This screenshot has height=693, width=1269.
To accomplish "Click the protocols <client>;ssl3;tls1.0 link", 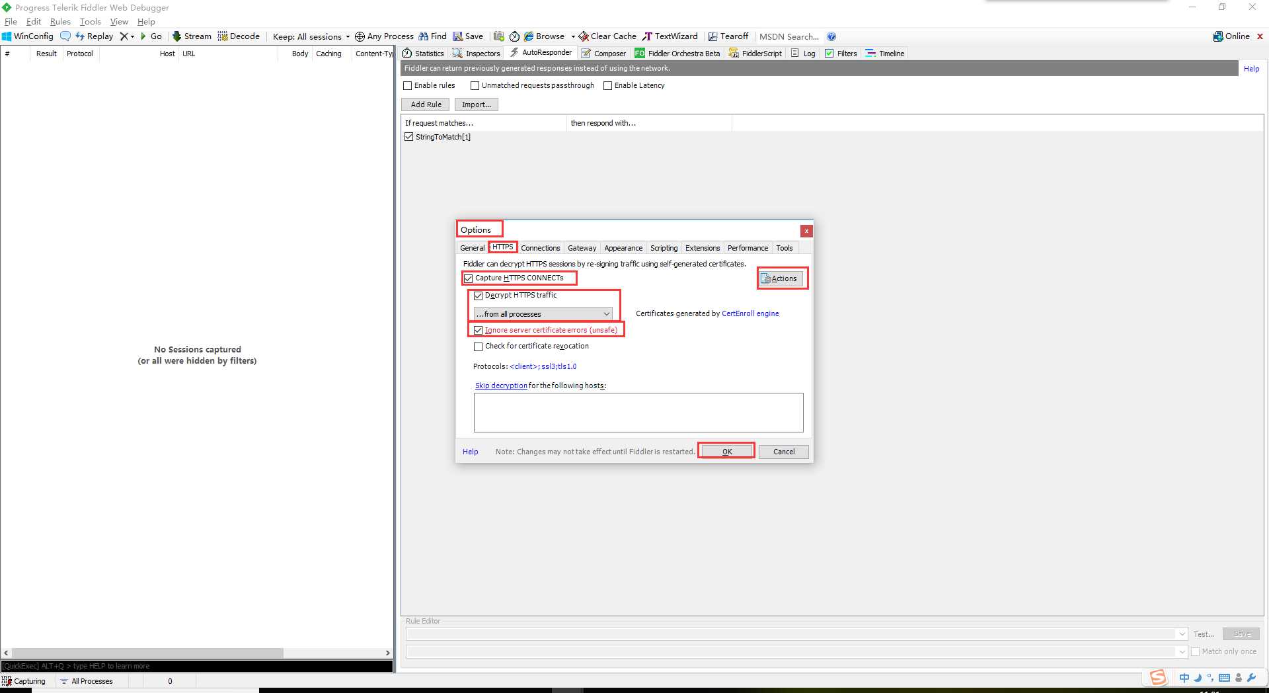I will [543, 366].
